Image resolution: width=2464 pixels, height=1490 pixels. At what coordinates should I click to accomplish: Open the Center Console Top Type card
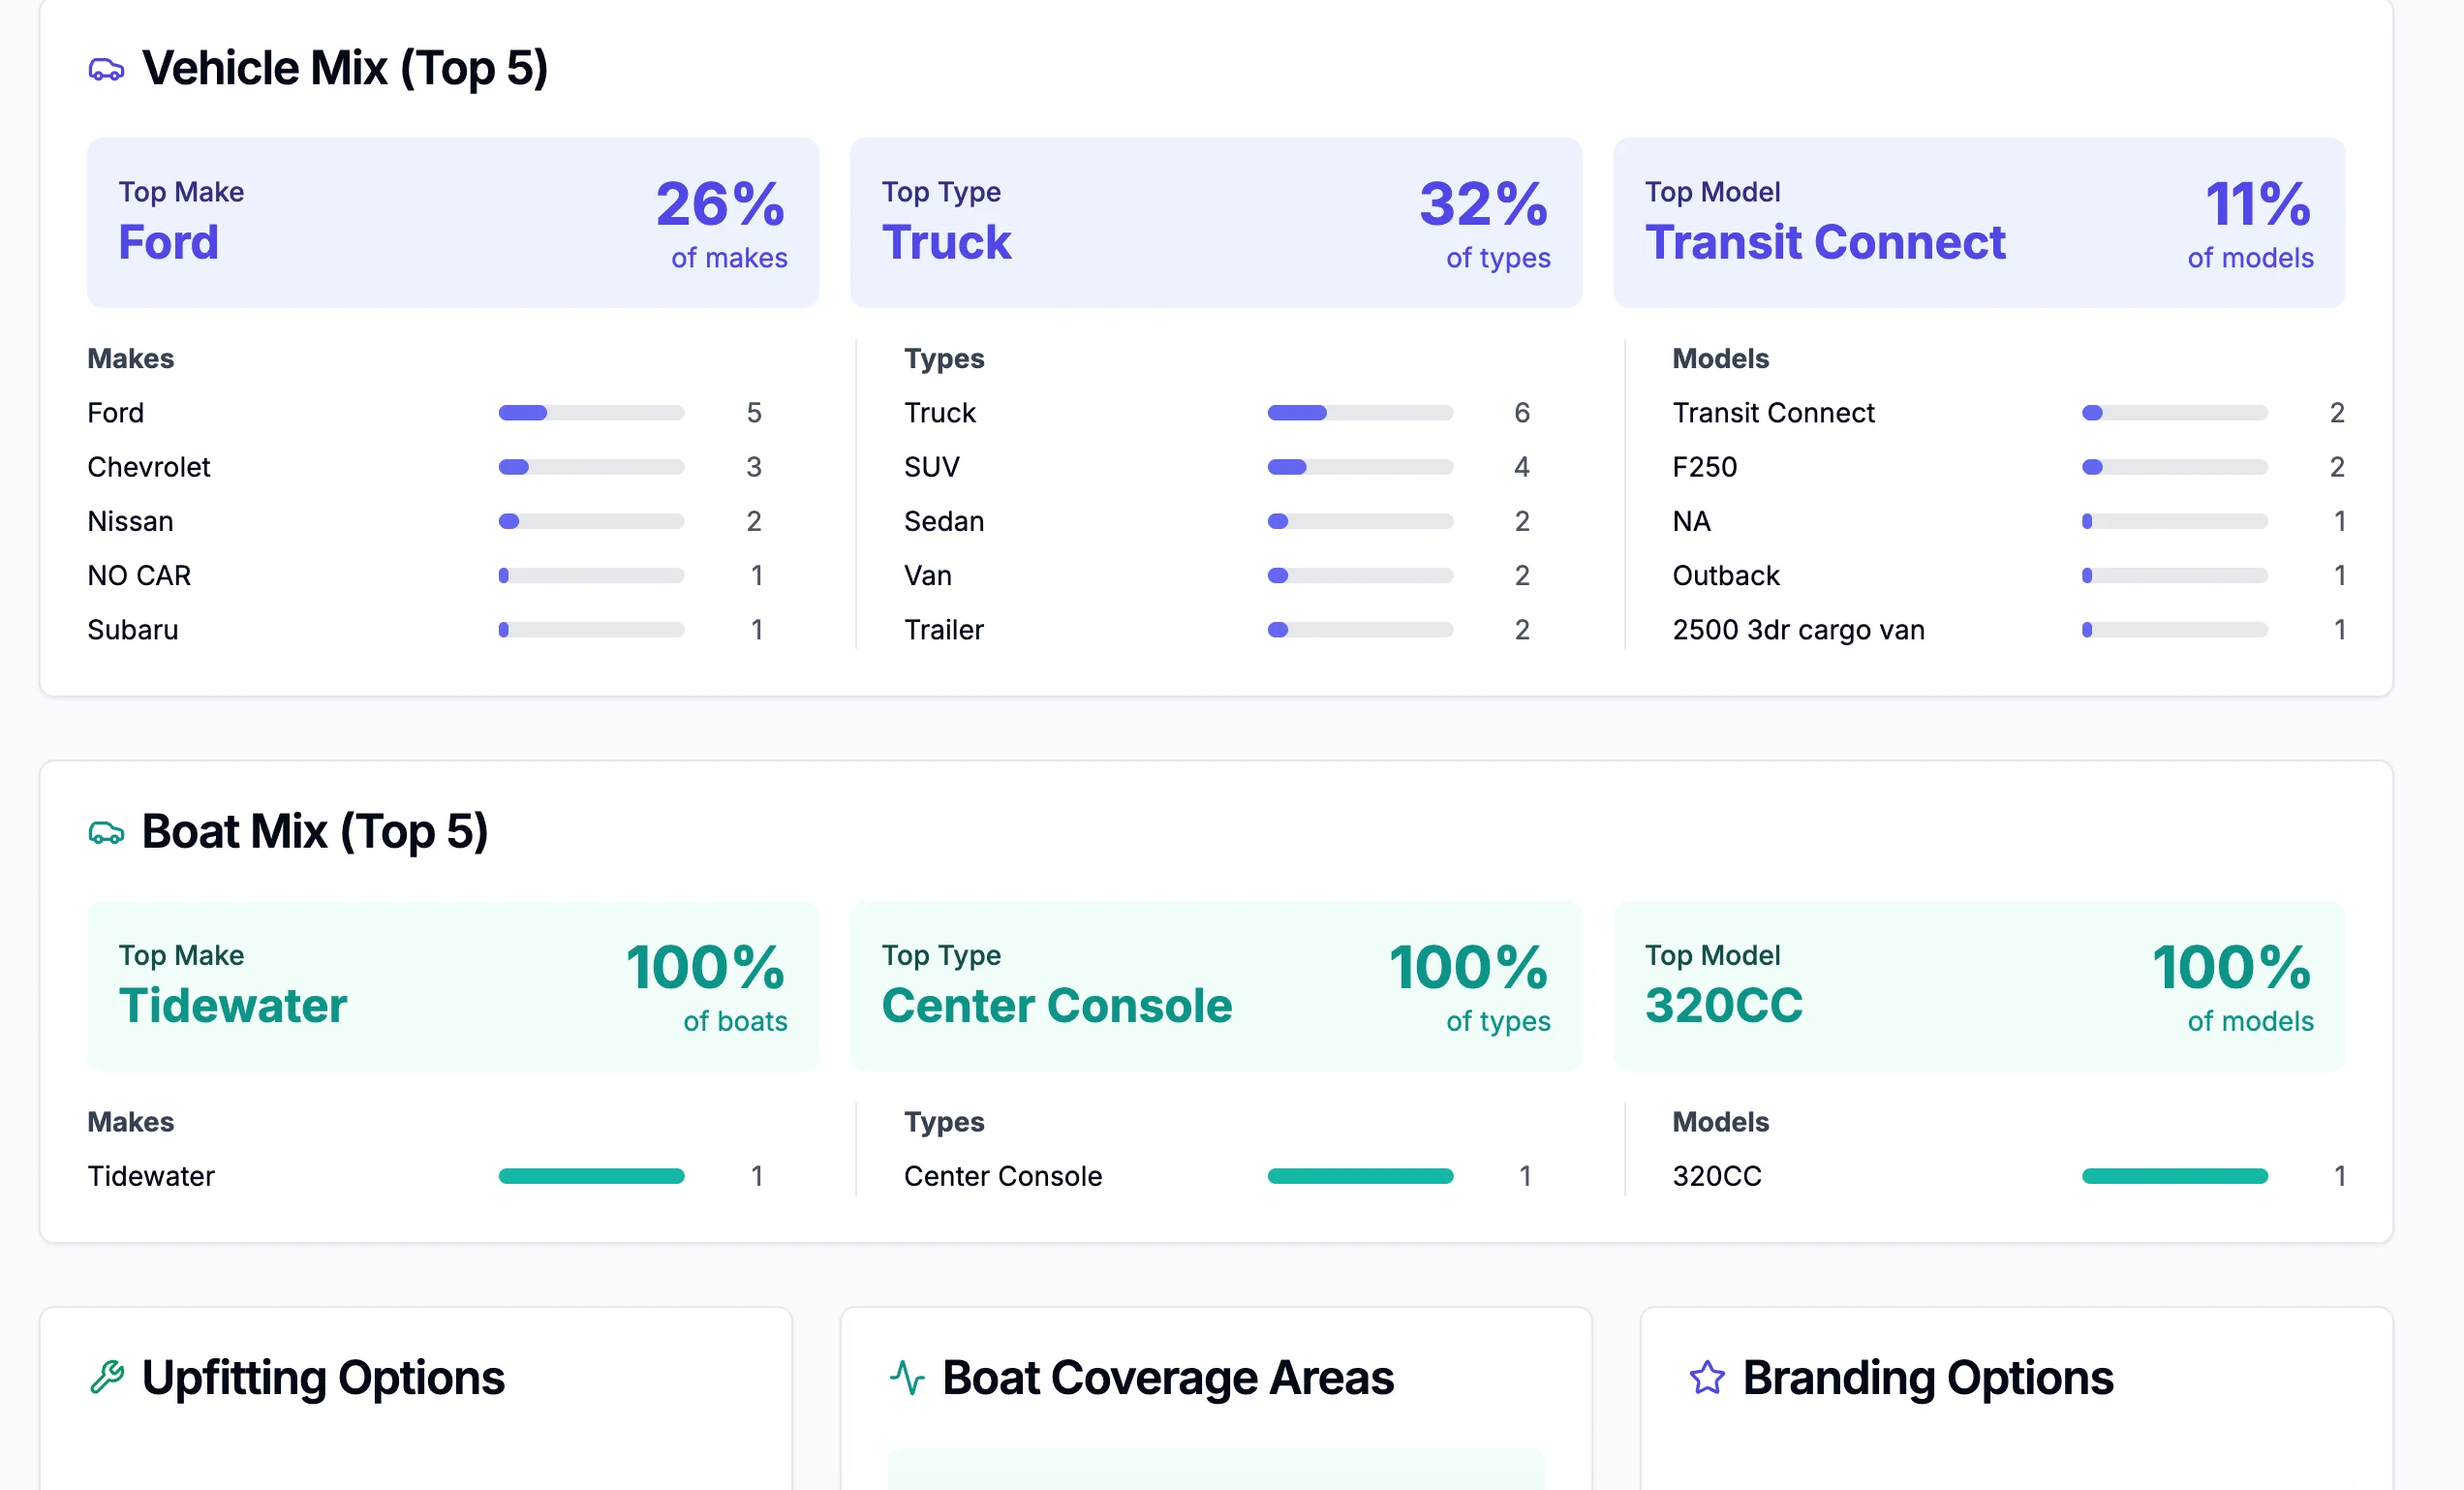pyautogui.click(x=1216, y=986)
